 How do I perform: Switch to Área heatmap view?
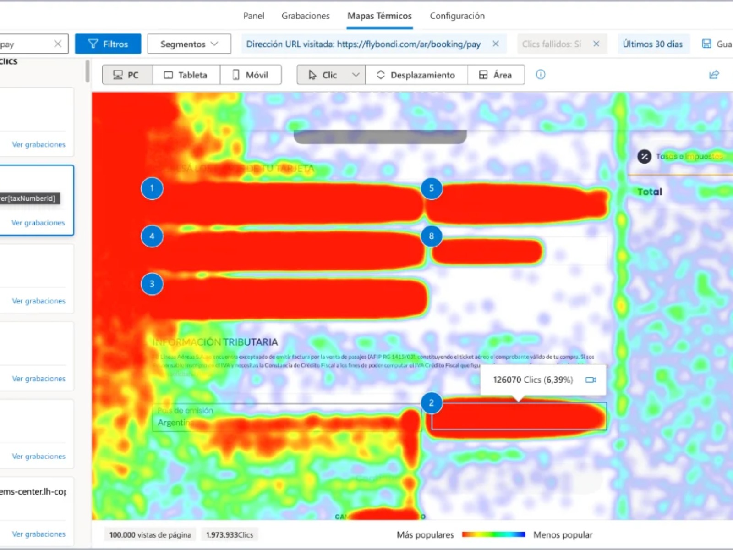pyautogui.click(x=496, y=75)
